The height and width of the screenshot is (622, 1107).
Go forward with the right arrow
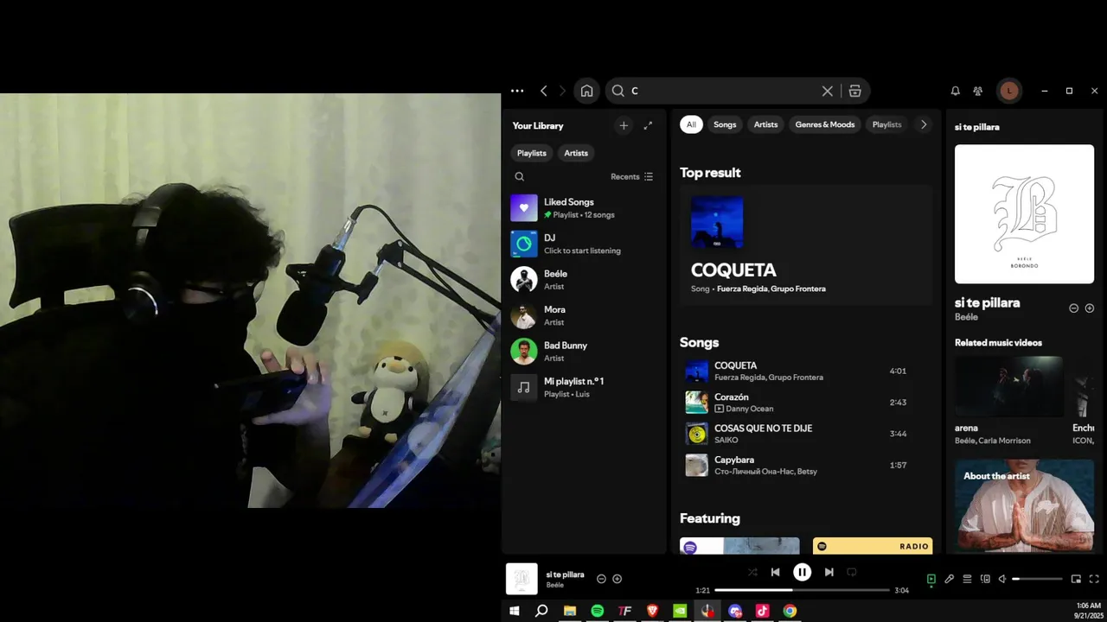point(562,91)
